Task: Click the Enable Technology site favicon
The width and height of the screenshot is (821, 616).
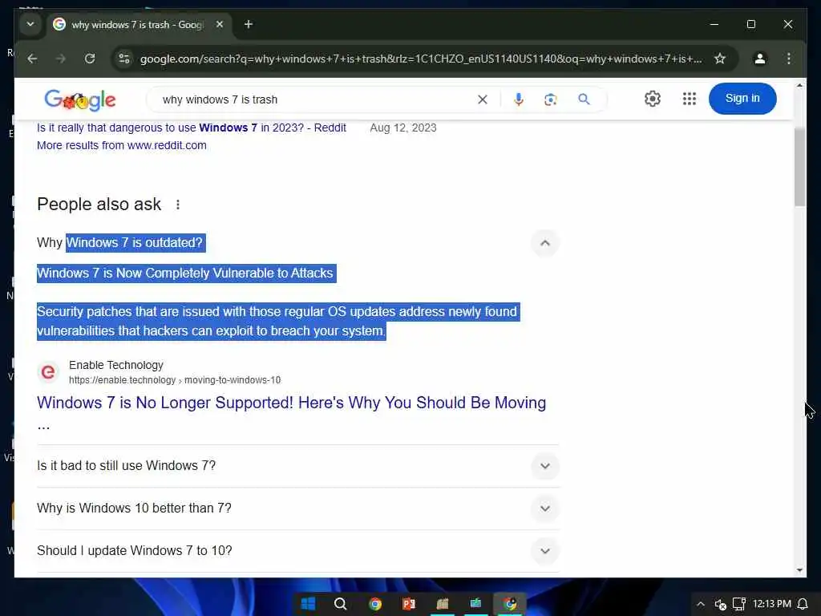Action: [48, 372]
